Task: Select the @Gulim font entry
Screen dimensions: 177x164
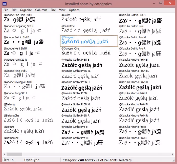Action: [89, 19]
